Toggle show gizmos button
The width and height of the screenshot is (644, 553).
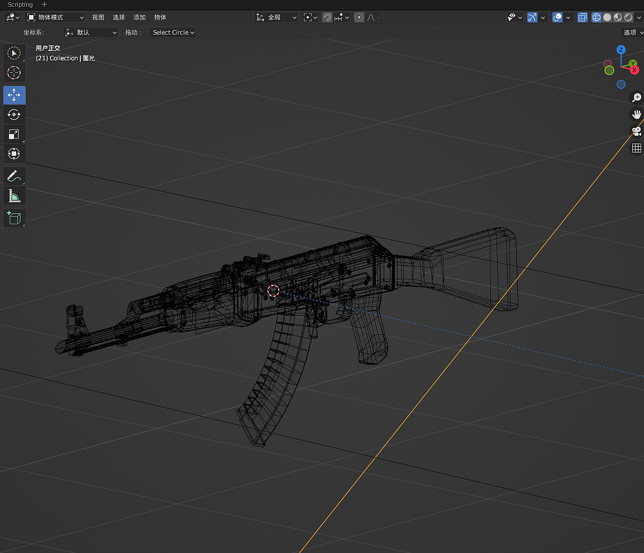(532, 17)
